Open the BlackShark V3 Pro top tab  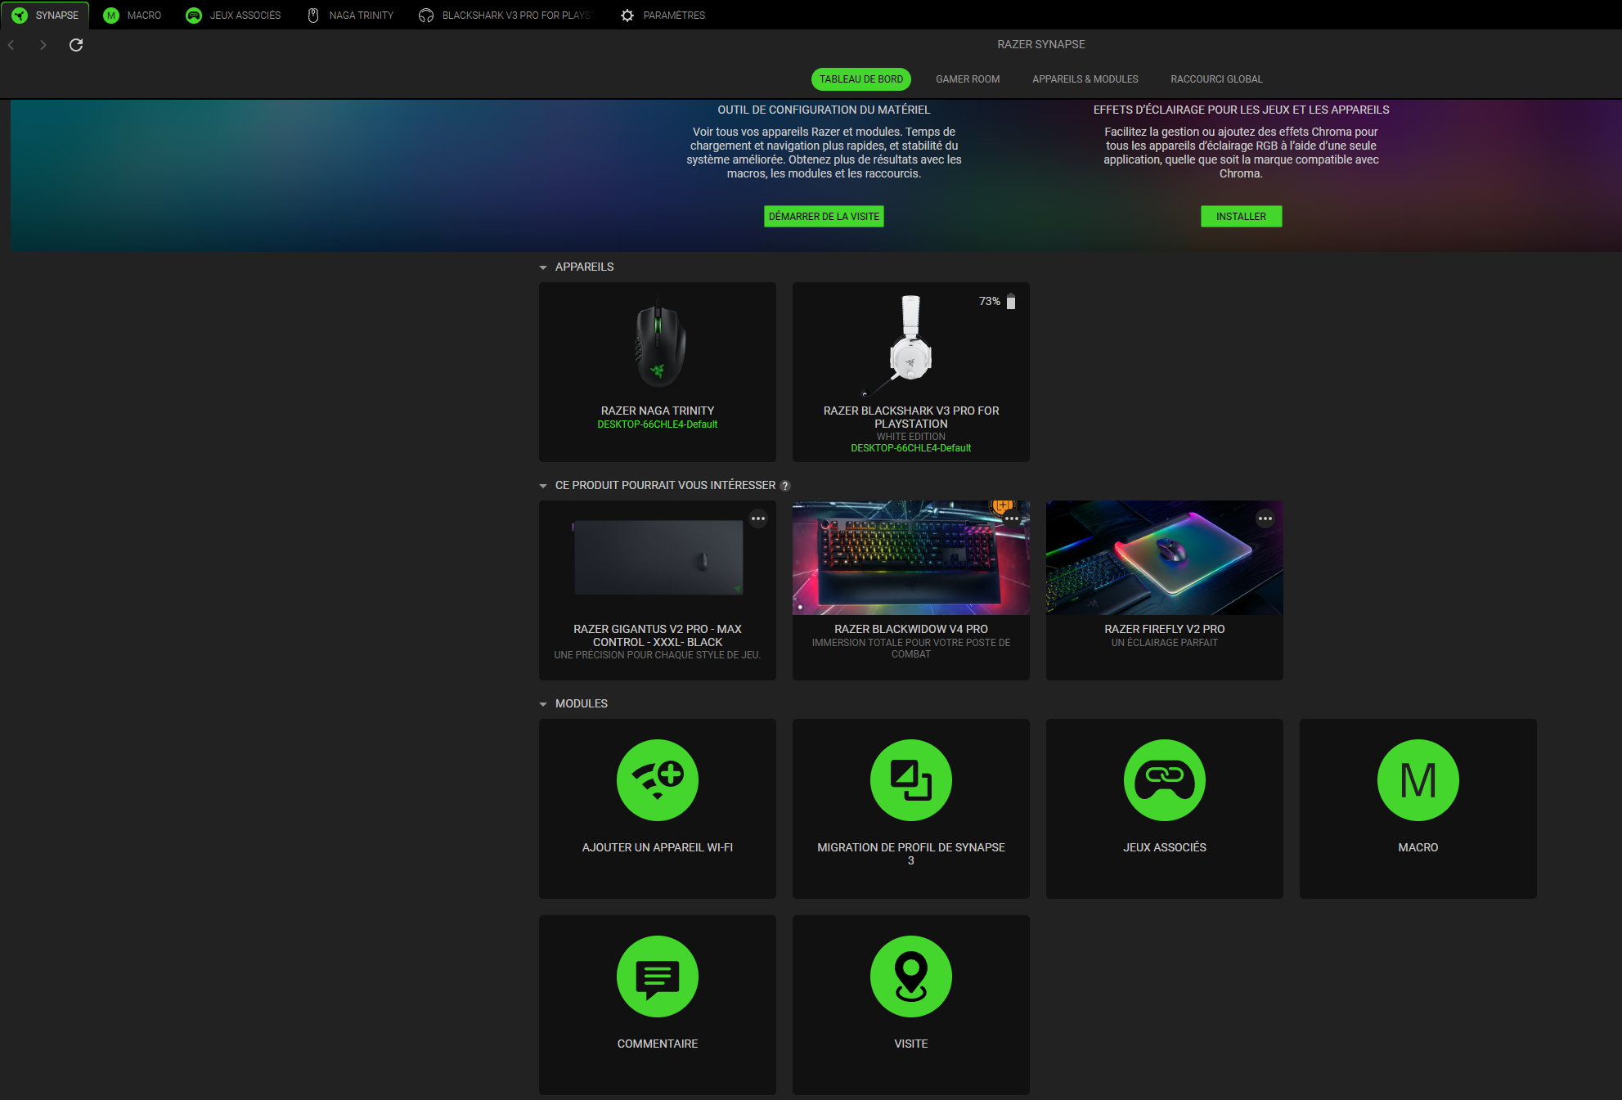[505, 16]
